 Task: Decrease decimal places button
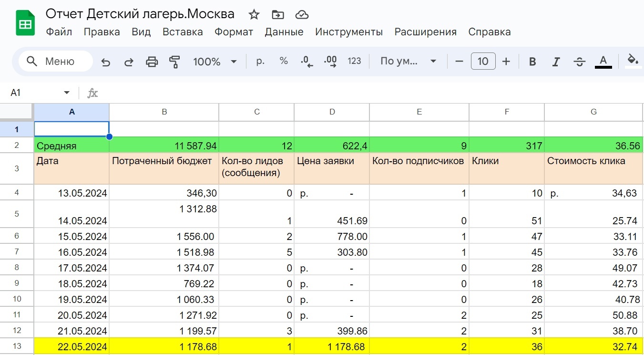click(307, 62)
